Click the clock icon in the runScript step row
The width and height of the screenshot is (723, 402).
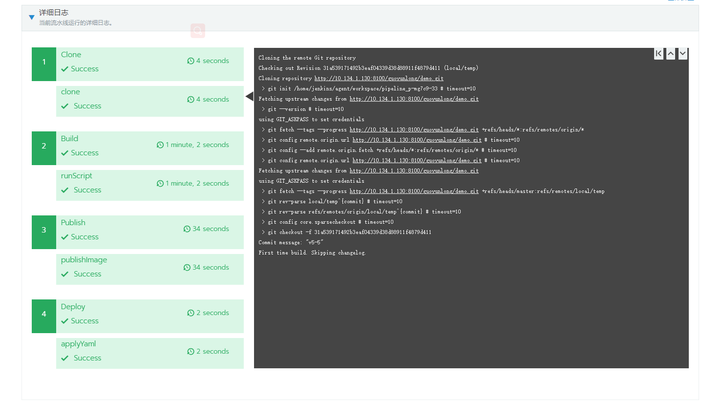pos(160,184)
